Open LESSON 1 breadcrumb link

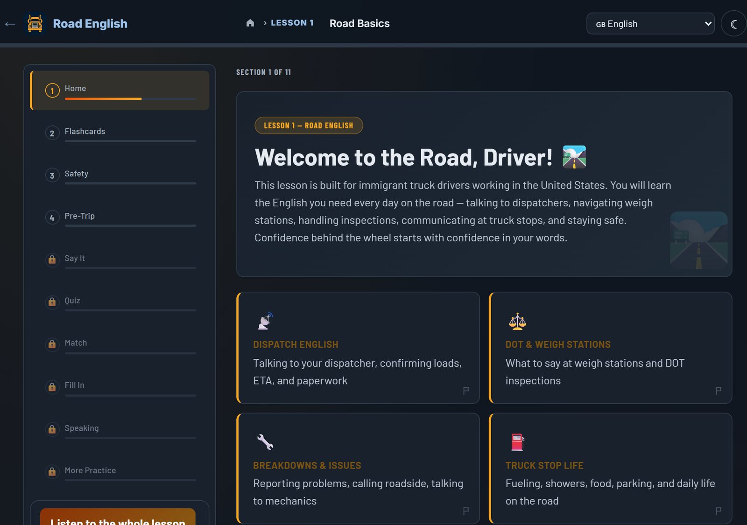point(292,23)
